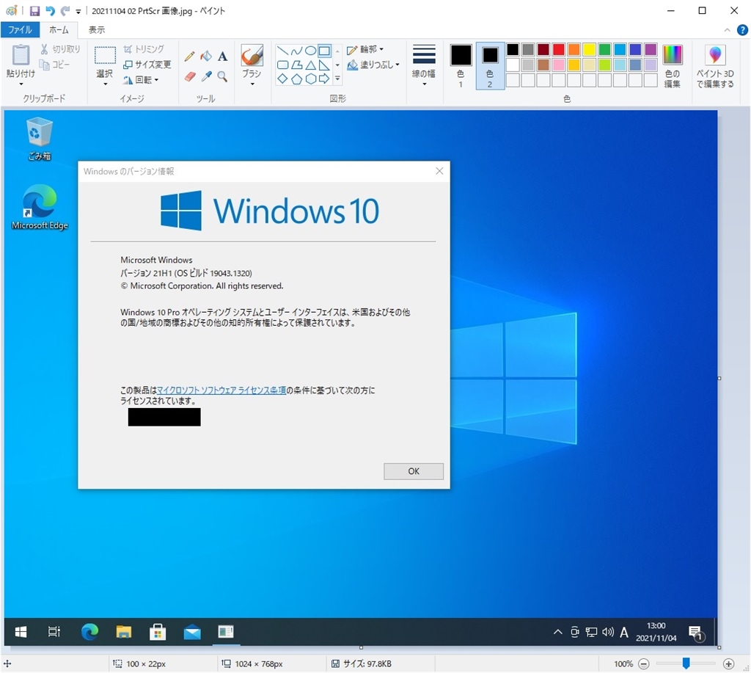
Task: Expand the Brushes dropdown arrow
Action: (252, 84)
